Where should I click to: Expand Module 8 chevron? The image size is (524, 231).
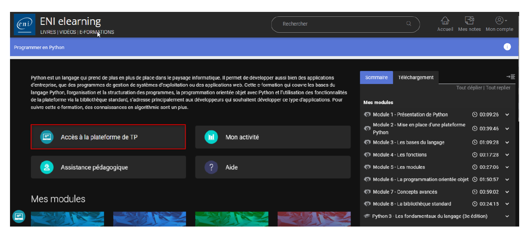(x=507, y=204)
